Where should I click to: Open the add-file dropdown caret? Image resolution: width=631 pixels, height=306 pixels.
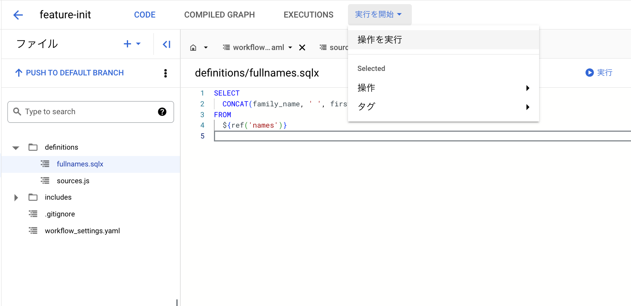[x=139, y=44]
